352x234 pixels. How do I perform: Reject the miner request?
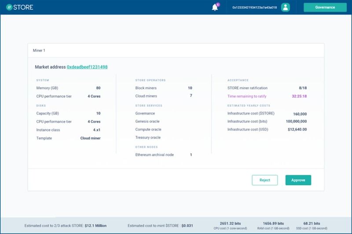[264, 180]
